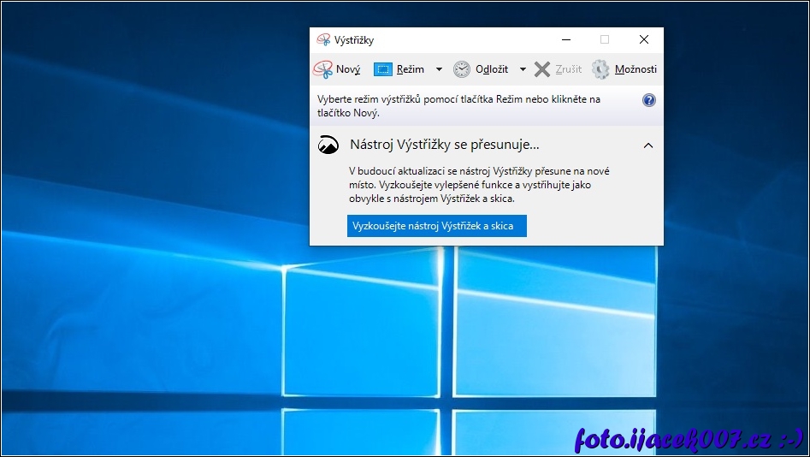Click the Odložit text label
The width and height of the screenshot is (810, 457).
pos(492,69)
